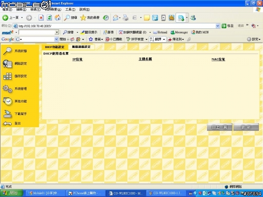Open the IE Search magnifier button
263x197 pixels.
pos(70,18)
